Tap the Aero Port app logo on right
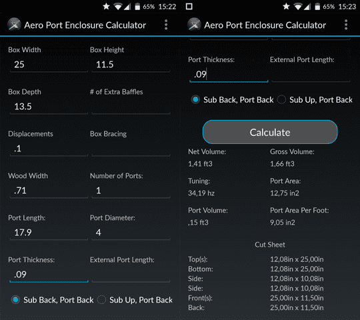This screenshot has height=320, width=360. click(194, 24)
